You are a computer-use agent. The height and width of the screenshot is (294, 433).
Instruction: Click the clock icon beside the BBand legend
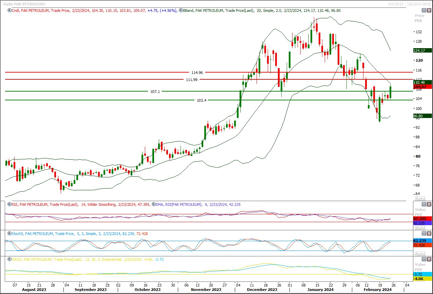(180, 11)
